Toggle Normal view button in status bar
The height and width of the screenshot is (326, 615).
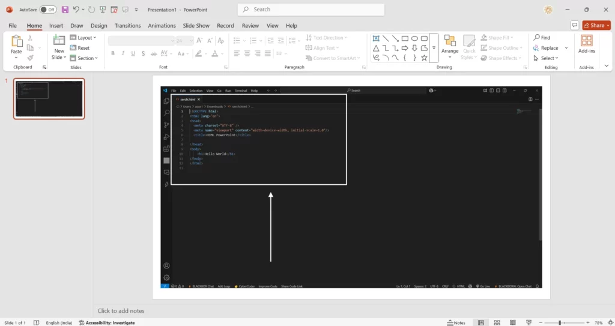pos(480,322)
